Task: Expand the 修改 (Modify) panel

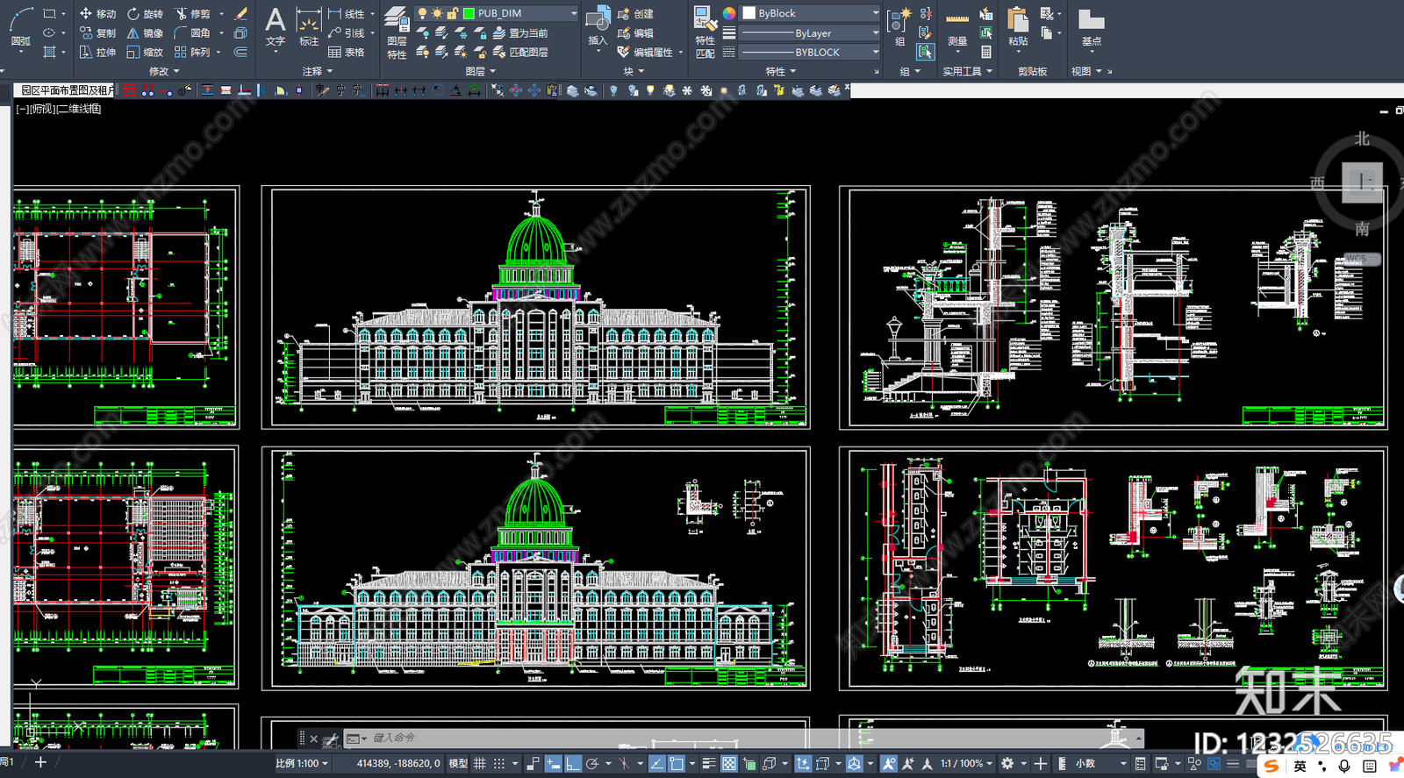Action: point(164,71)
